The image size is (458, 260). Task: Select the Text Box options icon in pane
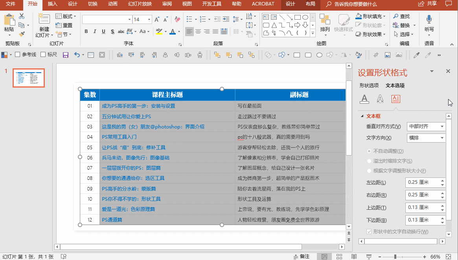tap(395, 99)
